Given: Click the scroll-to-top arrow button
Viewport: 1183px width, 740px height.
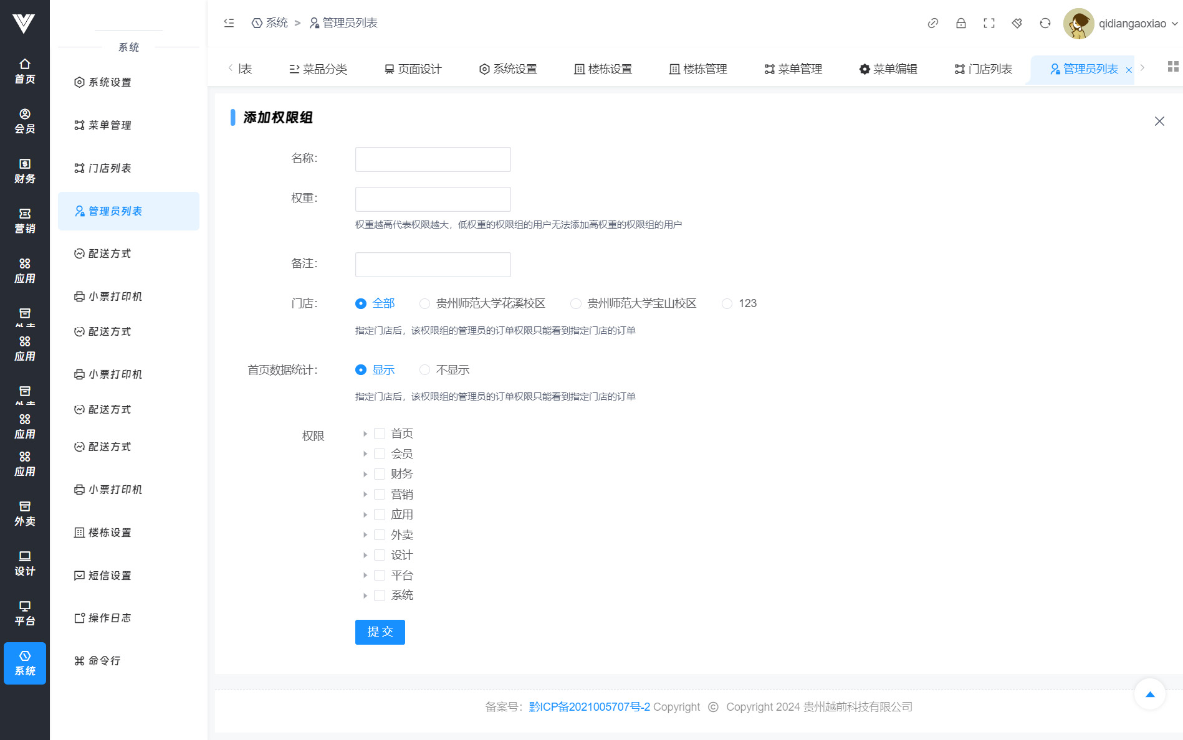Looking at the screenshot, I should click(1149, 694).
